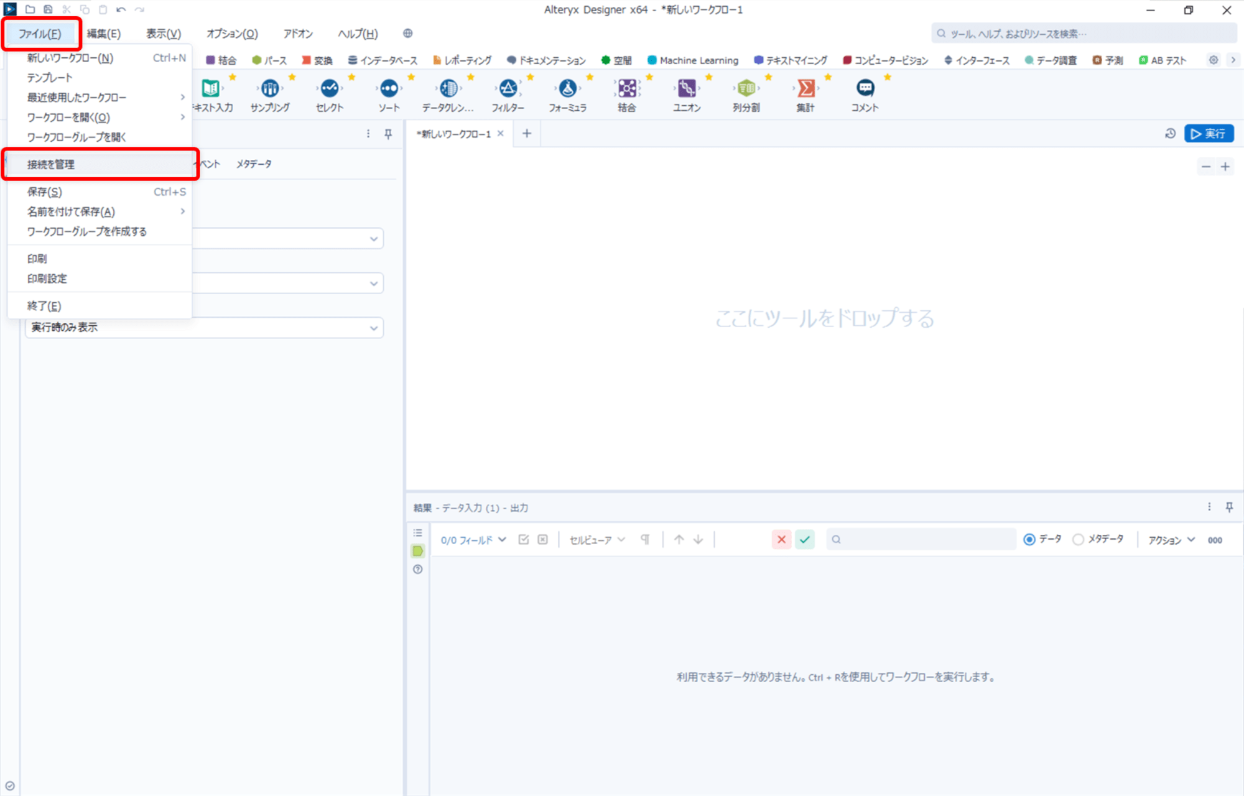1244x796 pixels.
Task: Click the green check apply button in results
Action: tap(805, 540)
